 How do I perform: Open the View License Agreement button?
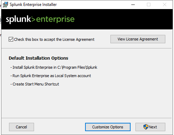pos(138,39)
